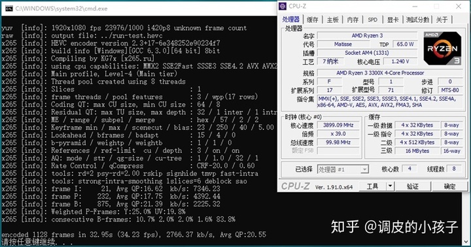
Task: Click the 'encoded 1128 frames' result line
Action: (x=133, y=235)
